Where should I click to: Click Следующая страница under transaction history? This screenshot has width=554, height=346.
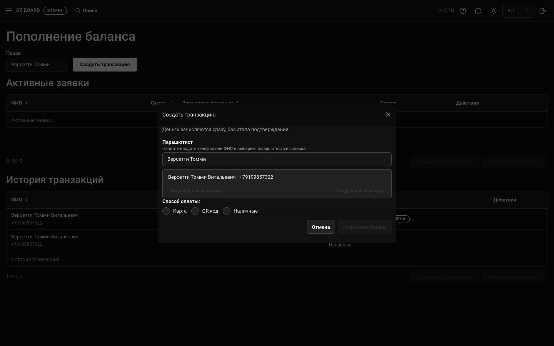pos(514,277)
